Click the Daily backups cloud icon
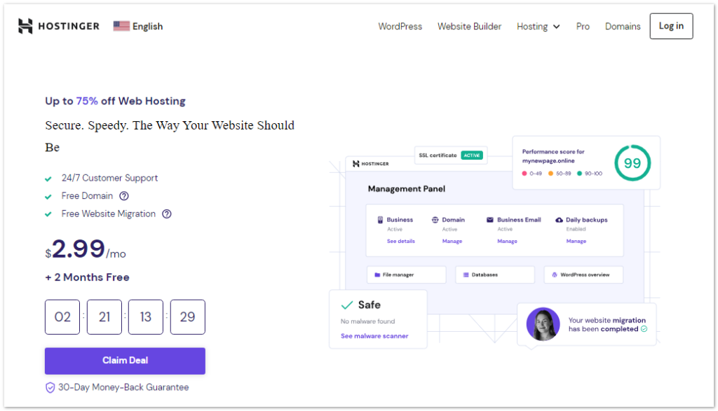 click(559, 219)
